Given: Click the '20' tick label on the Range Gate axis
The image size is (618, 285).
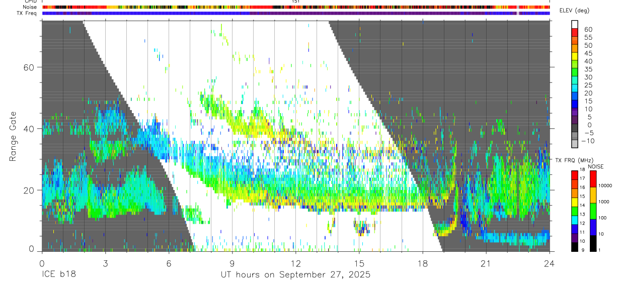Looking at the screenshot, I should pyautogui.click(x=28, y=190).
